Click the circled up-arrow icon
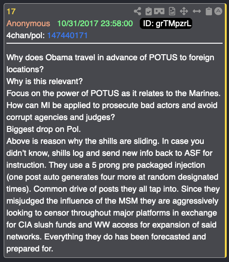Screen dimensions: 229x262 coord(218,11)
